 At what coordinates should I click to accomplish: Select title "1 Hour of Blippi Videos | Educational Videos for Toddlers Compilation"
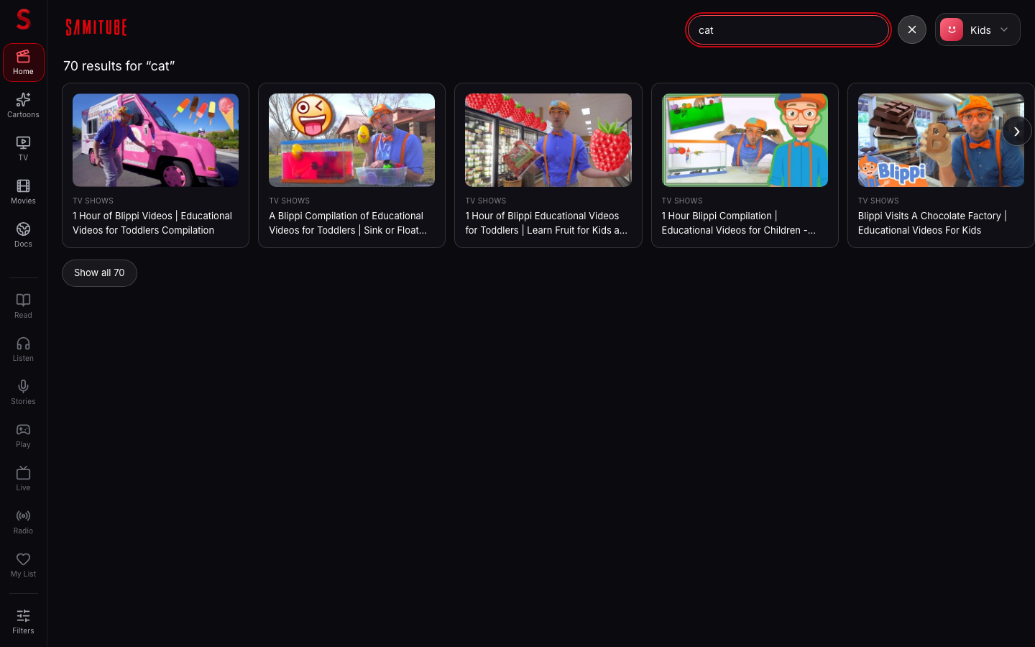point(152,223)
